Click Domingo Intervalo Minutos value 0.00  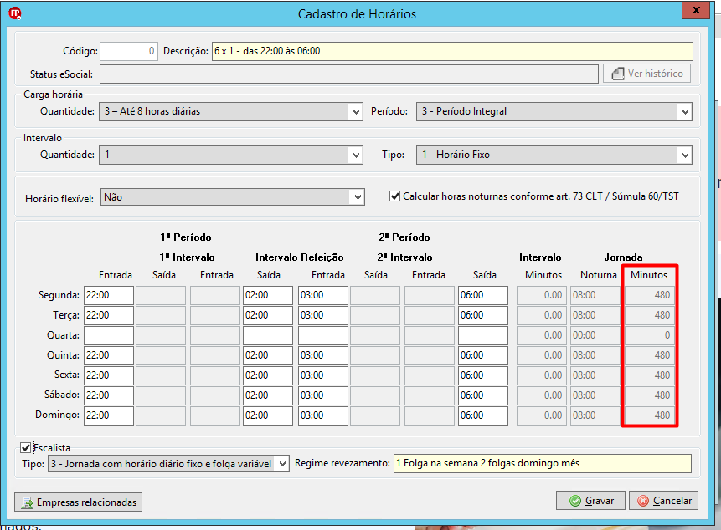coord(542,415)
